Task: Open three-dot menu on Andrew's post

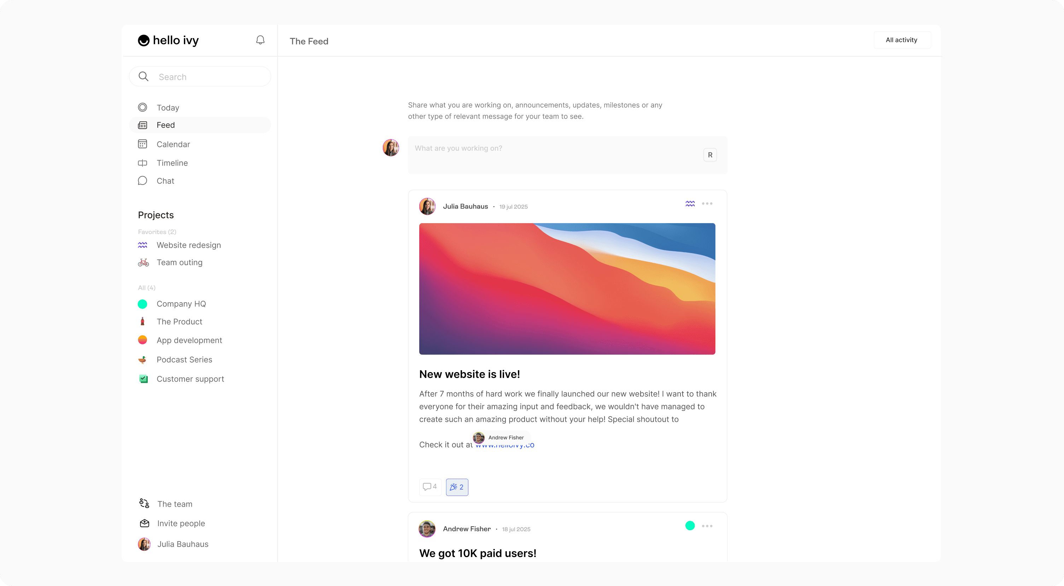Action: (707, 526)
